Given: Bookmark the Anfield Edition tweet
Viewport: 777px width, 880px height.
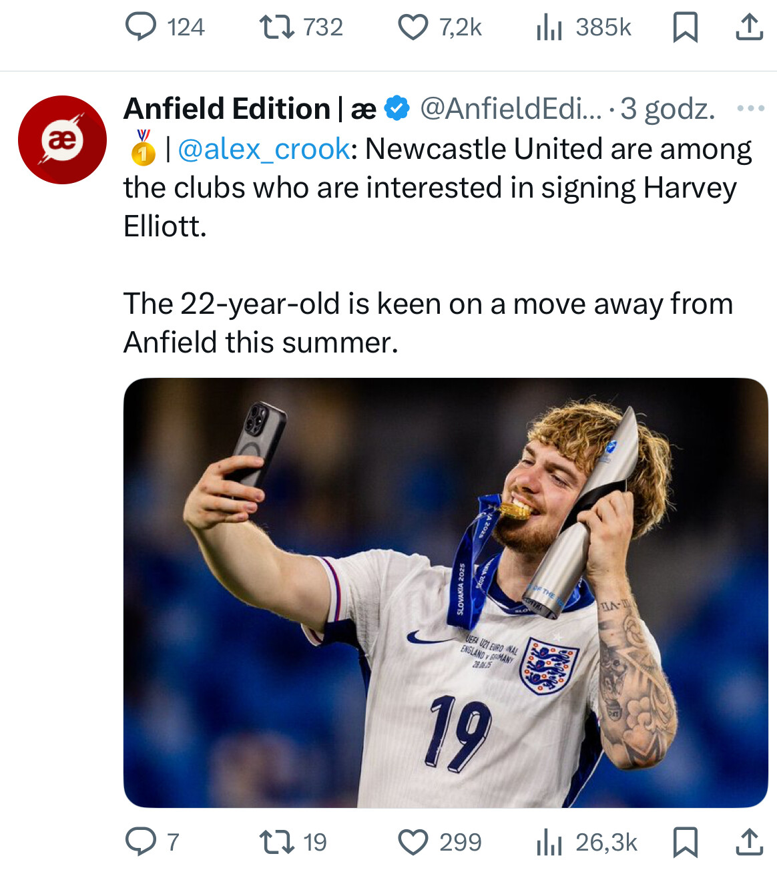Looking at the screenshot, I should click(685, 842).
